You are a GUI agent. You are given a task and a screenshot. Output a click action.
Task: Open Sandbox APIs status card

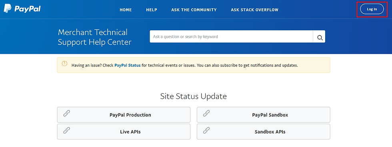264,132
